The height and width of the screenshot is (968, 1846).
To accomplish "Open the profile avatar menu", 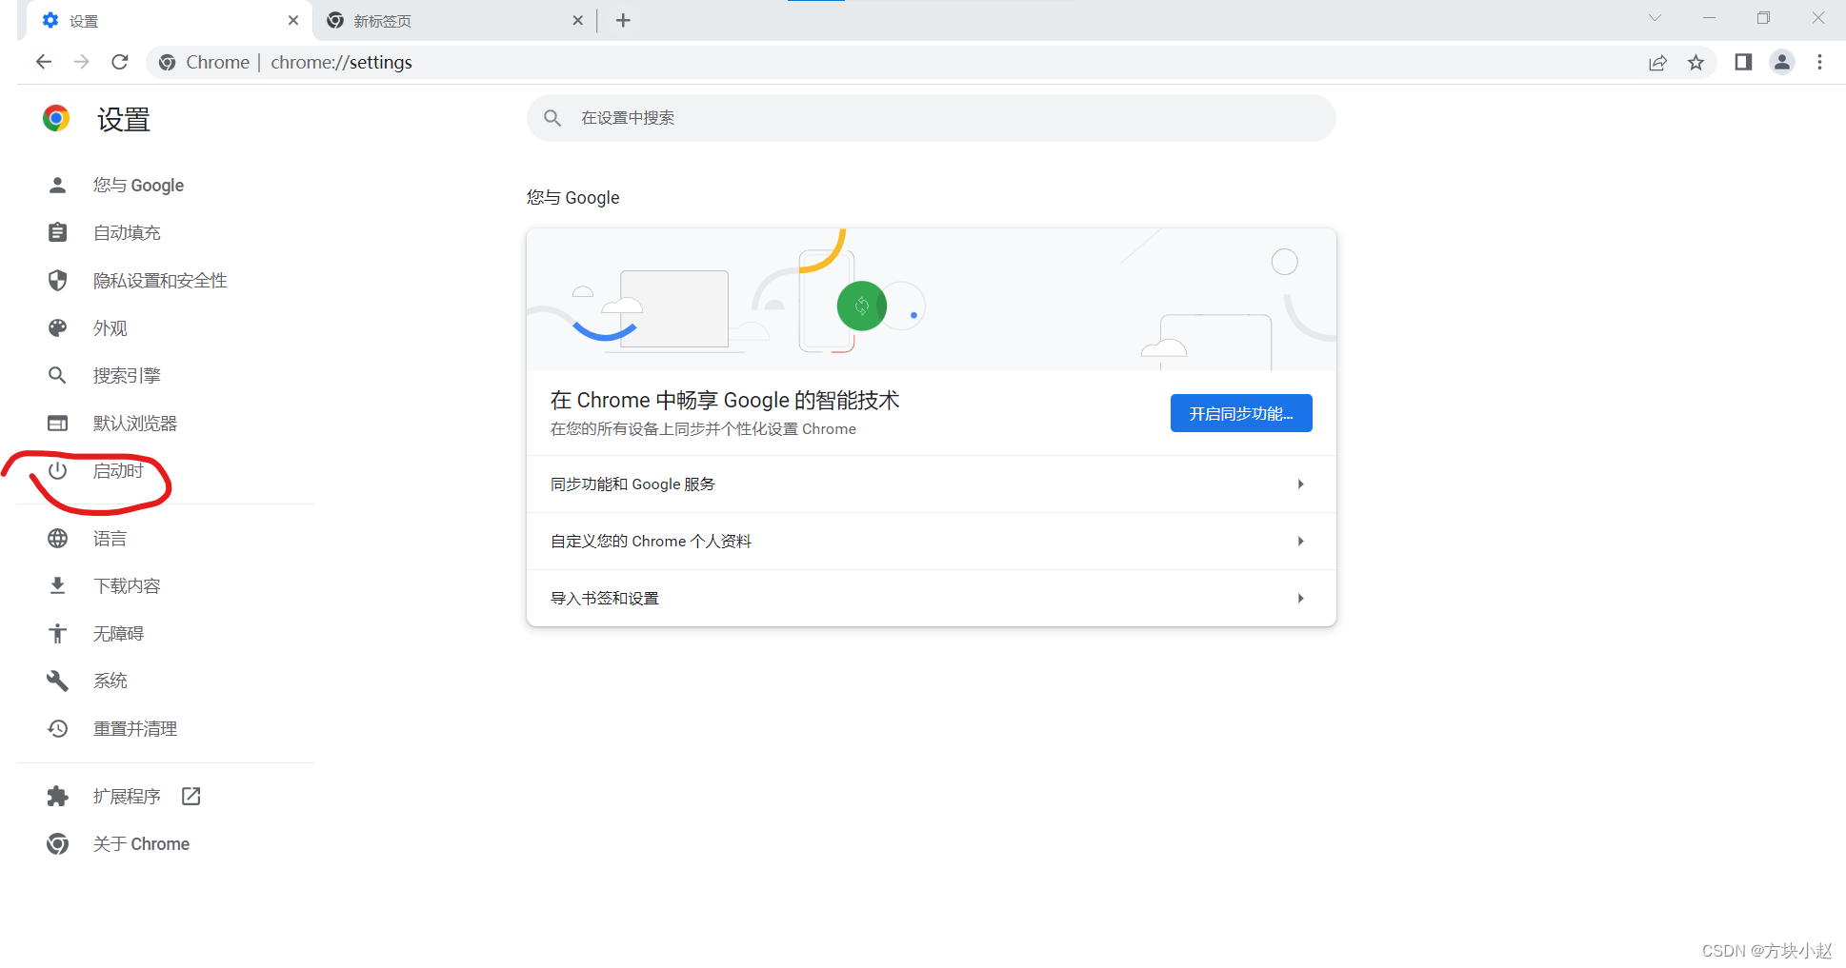I will pyautogui.click(x=1782, y=62).
